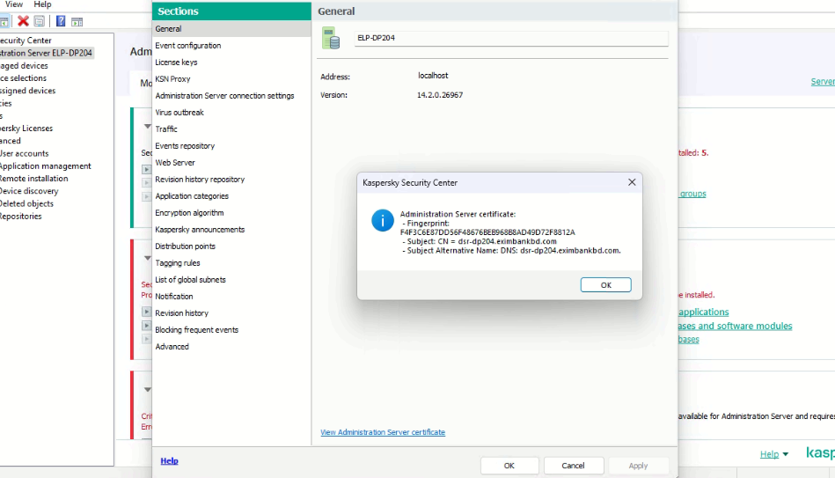
Task: Select Device selections tree node
Action: pyautogui.click(x=23, y=78)
